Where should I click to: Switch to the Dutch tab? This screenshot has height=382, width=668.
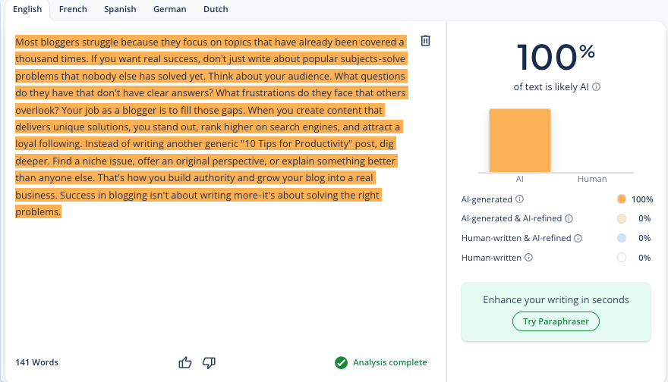(216, 9)
